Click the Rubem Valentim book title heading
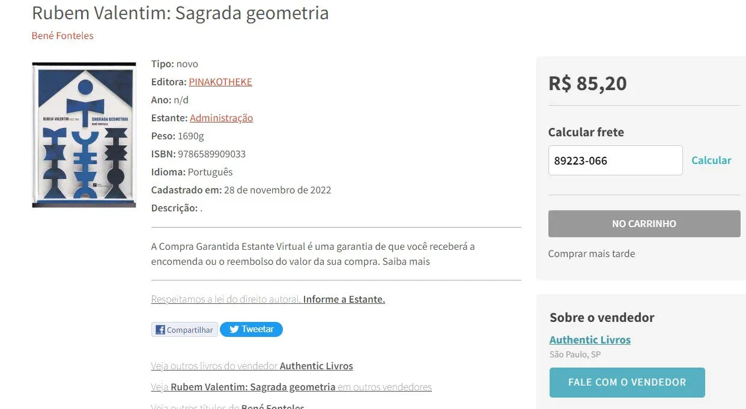 pyautogui.click(x=180, y=13)
